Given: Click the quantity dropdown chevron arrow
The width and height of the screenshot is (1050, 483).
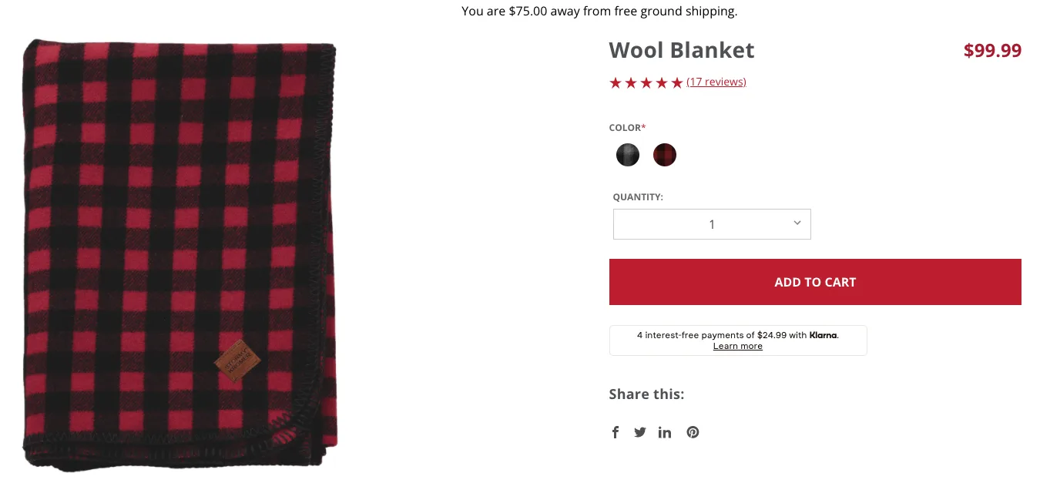Looking at the screenshot, I should 797,223.
